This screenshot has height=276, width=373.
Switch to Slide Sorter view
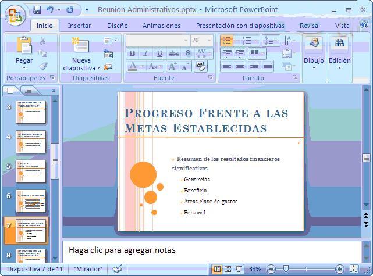click(x=228, y=269)
